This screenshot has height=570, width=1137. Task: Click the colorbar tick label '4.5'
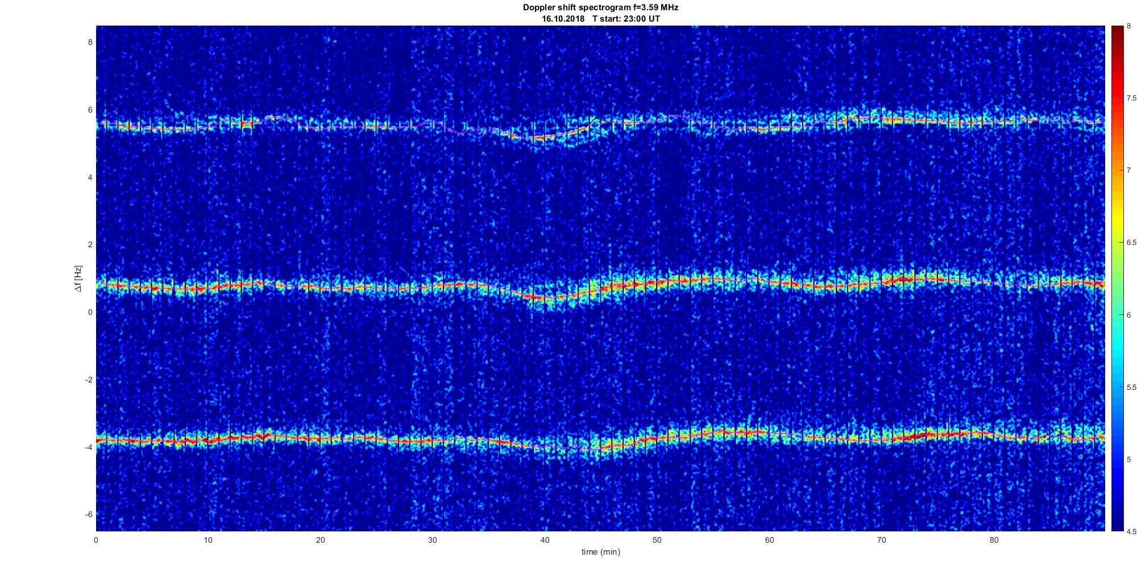click(x=1131, y=532)
